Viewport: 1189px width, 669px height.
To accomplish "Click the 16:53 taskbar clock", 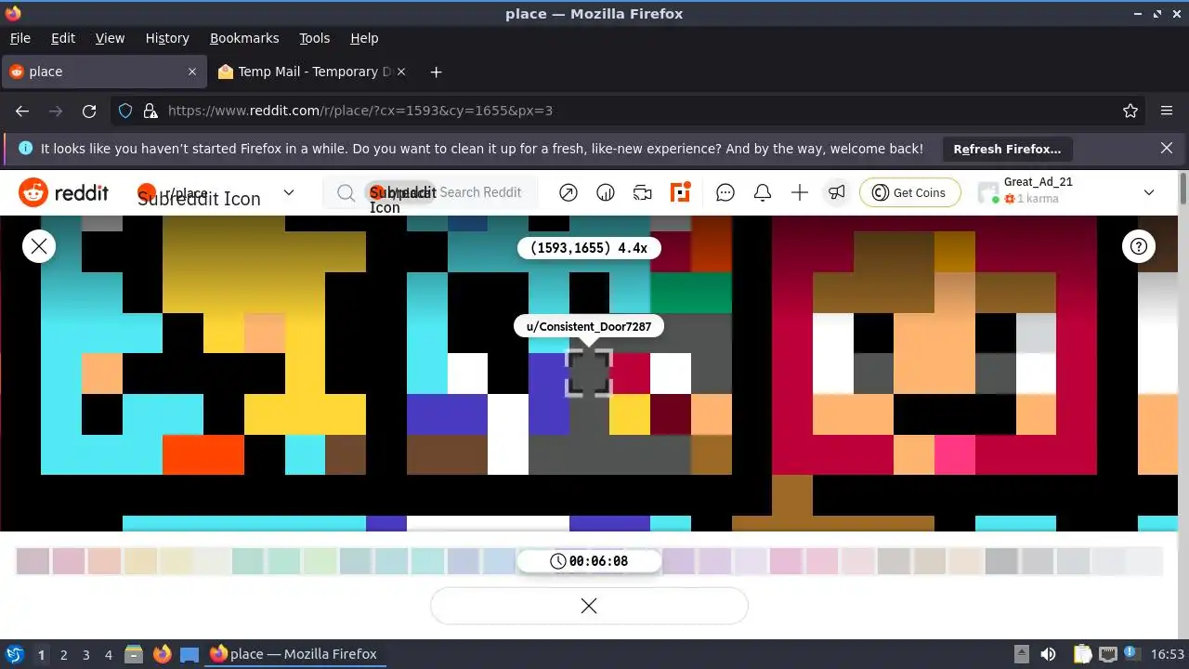I will coord(1168,655).
